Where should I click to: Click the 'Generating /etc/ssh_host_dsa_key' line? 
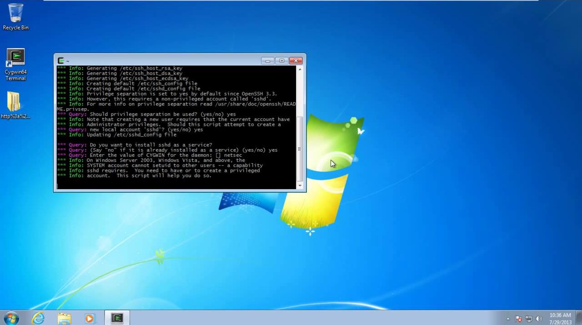tap(120, 73)
